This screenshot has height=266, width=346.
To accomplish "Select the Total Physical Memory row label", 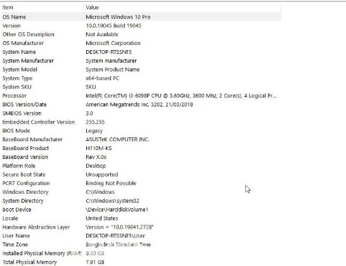I will 30,262.
